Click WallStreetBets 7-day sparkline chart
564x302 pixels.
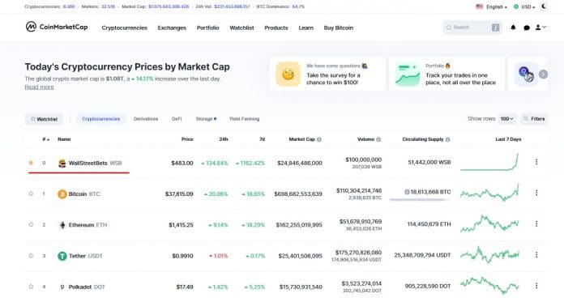click(489, 162)
